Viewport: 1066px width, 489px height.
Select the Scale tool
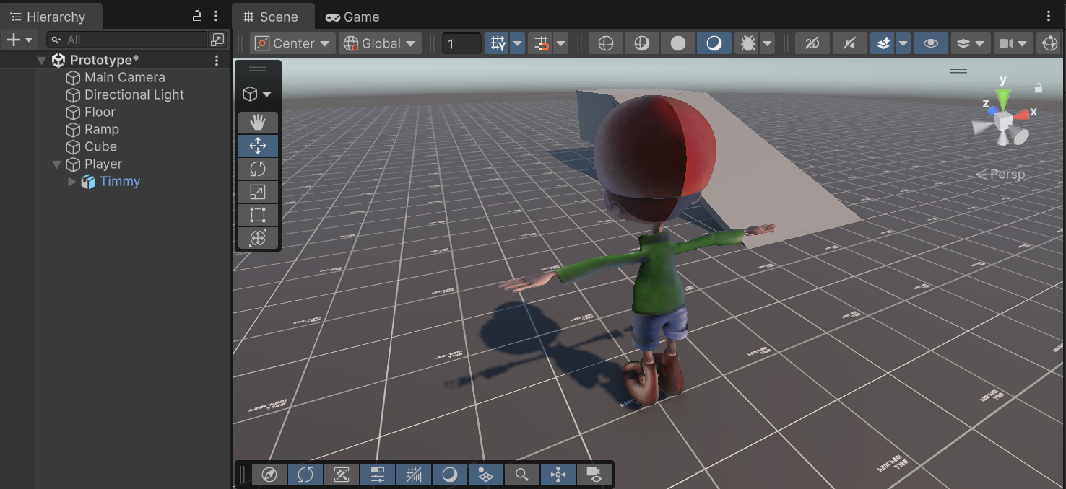coord(258,192)
